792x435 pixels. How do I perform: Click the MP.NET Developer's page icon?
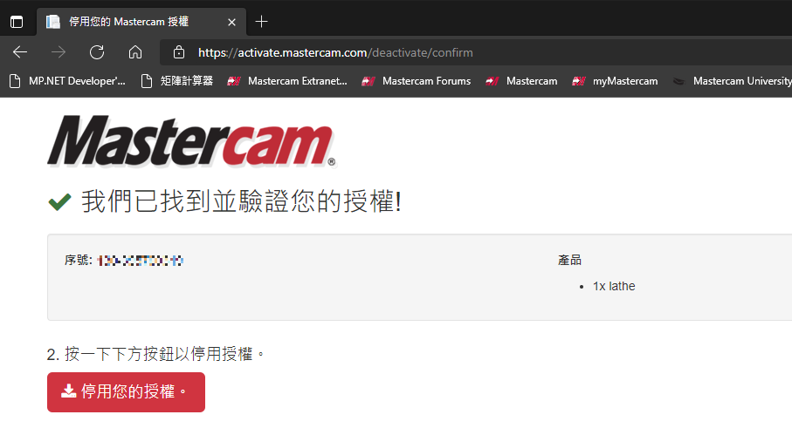click(x=15, y=81)
